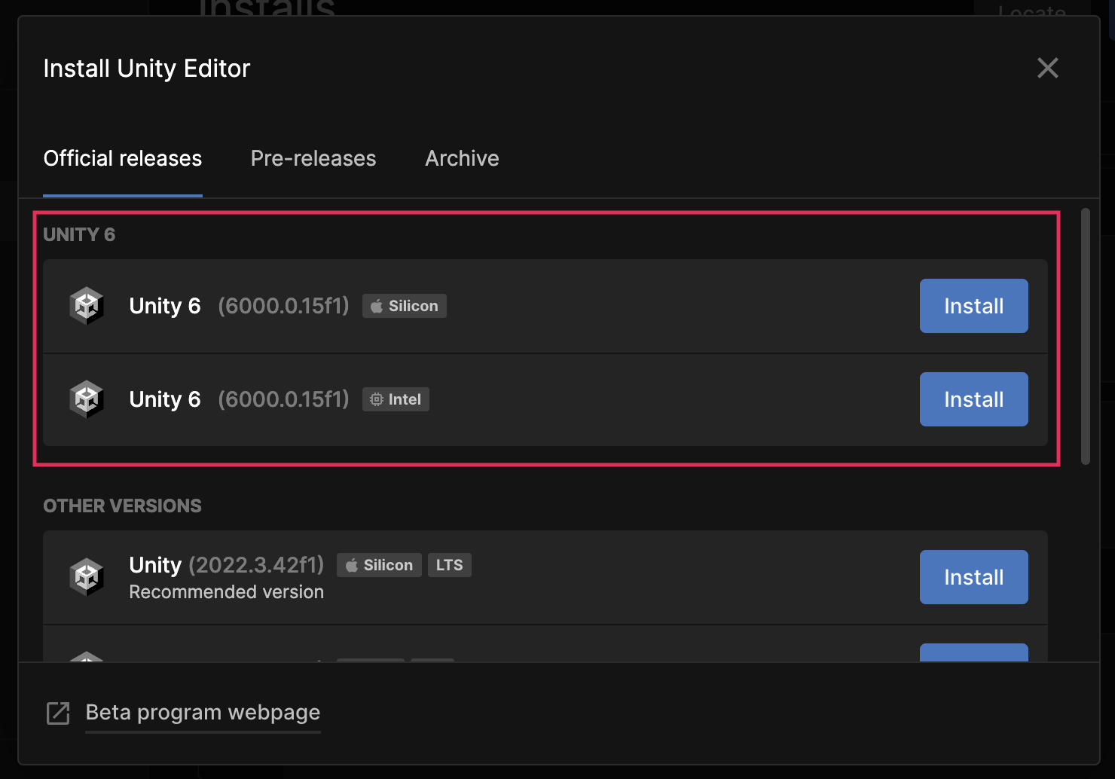Click the external link icon beside Beta program
This screenshot has width=1115, height=779.
pyautogui.click(x=58, y=713)
